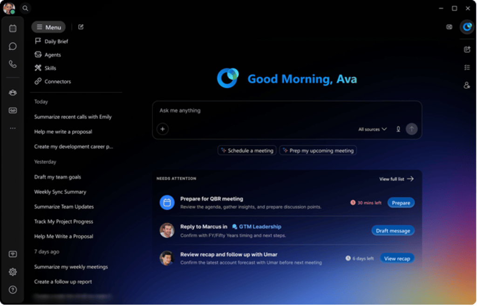Open 'Help me write a proposal' under Today
This screenshot has width=477, height=306.
tap(63, 132)
